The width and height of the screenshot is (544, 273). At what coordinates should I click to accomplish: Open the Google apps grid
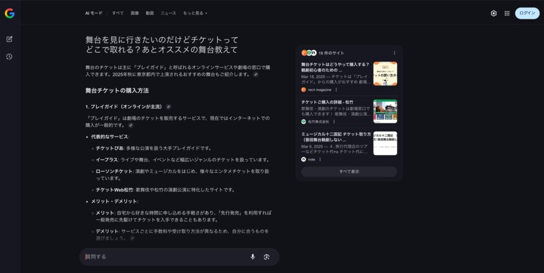point(507,13)
